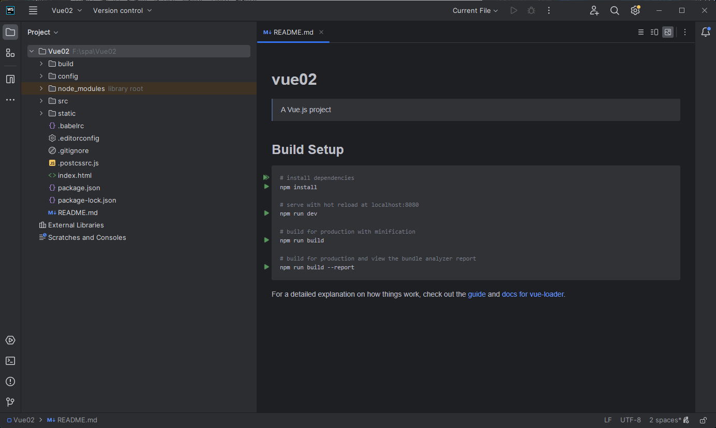Change 2 spaces indent setting
This screenshot has width=716, height=428.
coord(665,420)
